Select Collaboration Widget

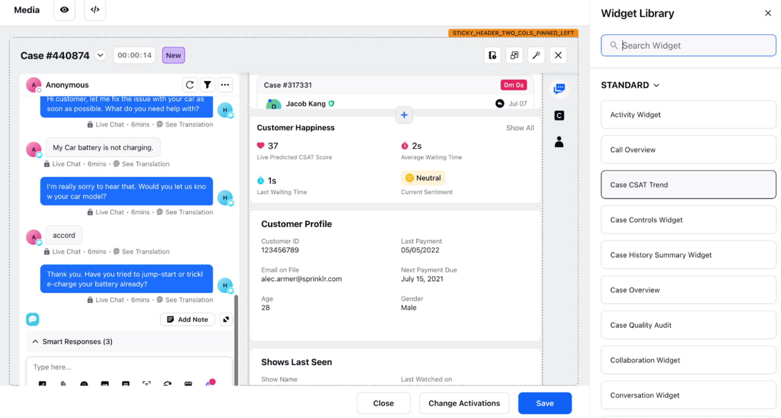point(688,360)
